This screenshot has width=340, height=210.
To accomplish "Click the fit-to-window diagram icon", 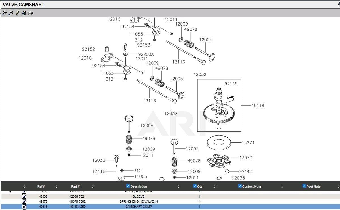I will pos(24,13).
